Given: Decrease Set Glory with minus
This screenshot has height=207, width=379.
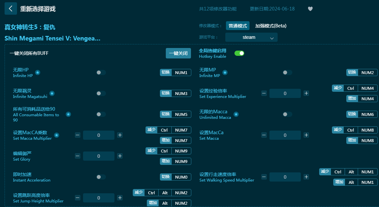Looking at the screenshot, I should 78,156.
